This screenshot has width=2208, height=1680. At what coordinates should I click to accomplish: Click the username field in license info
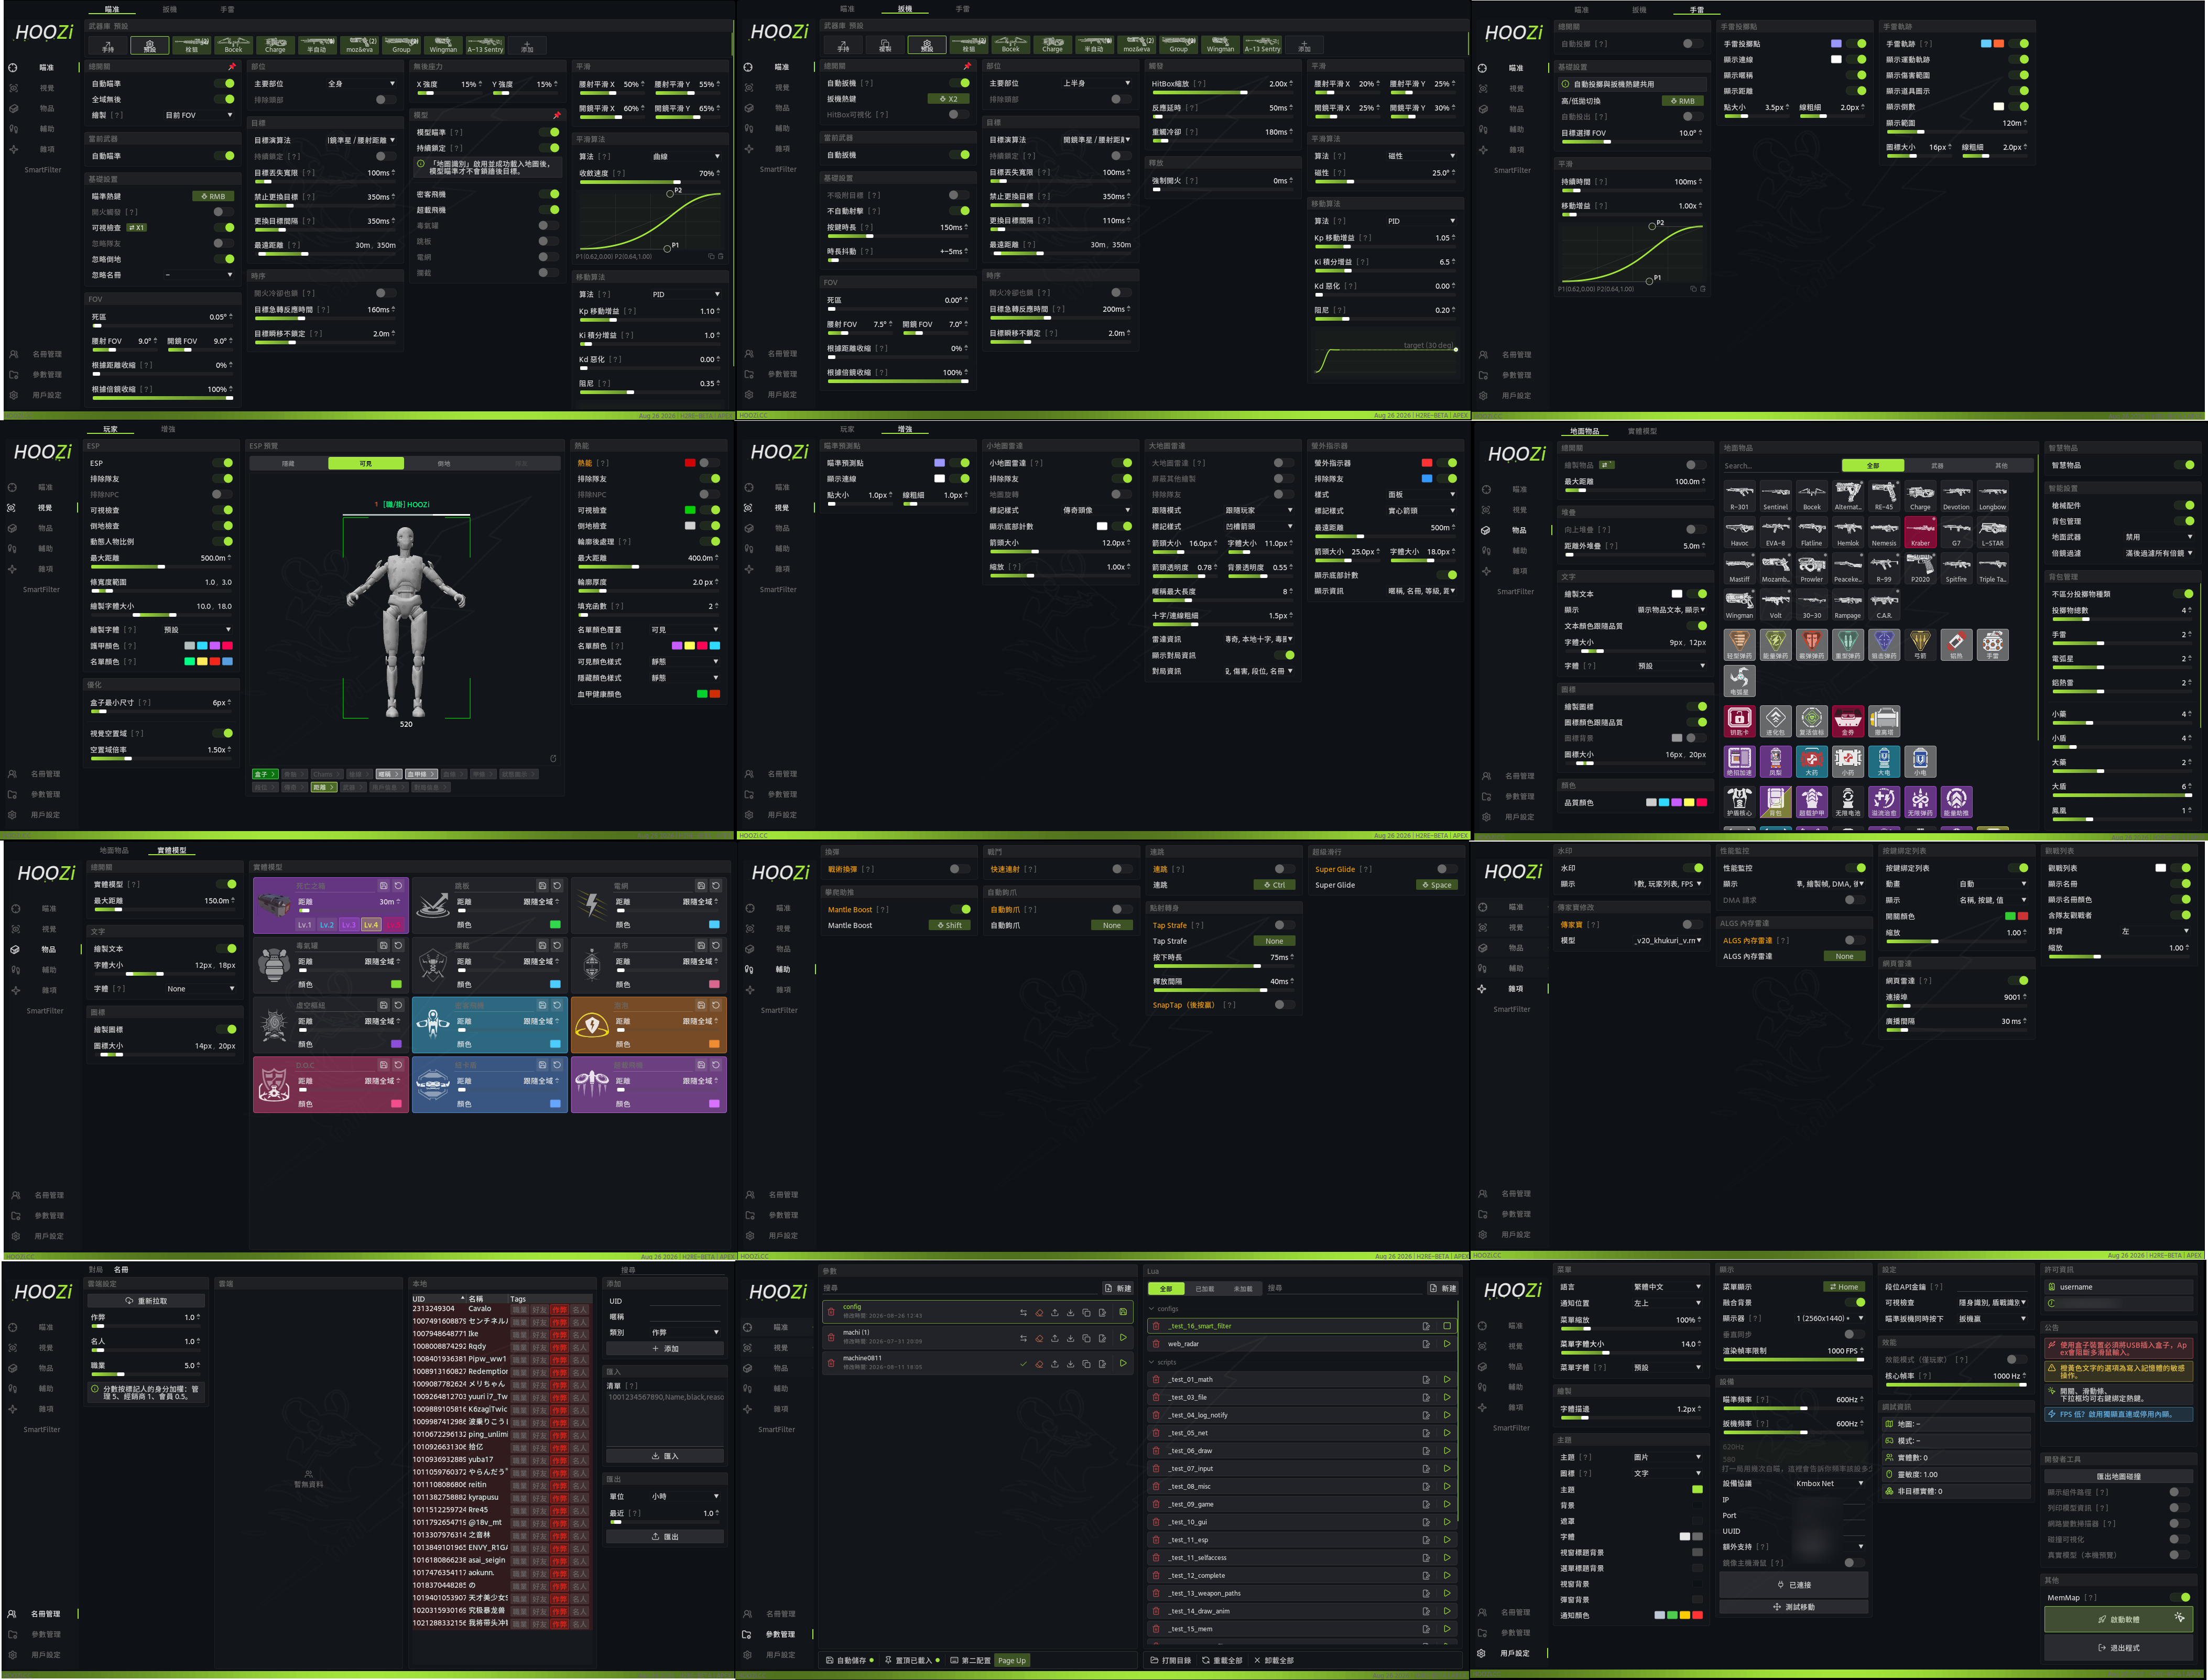click(2118, 1287)
